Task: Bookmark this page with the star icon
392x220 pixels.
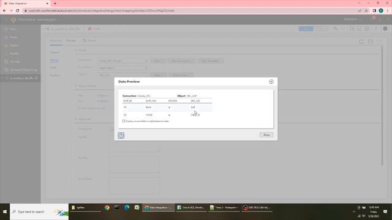Action: click(366, 11)
